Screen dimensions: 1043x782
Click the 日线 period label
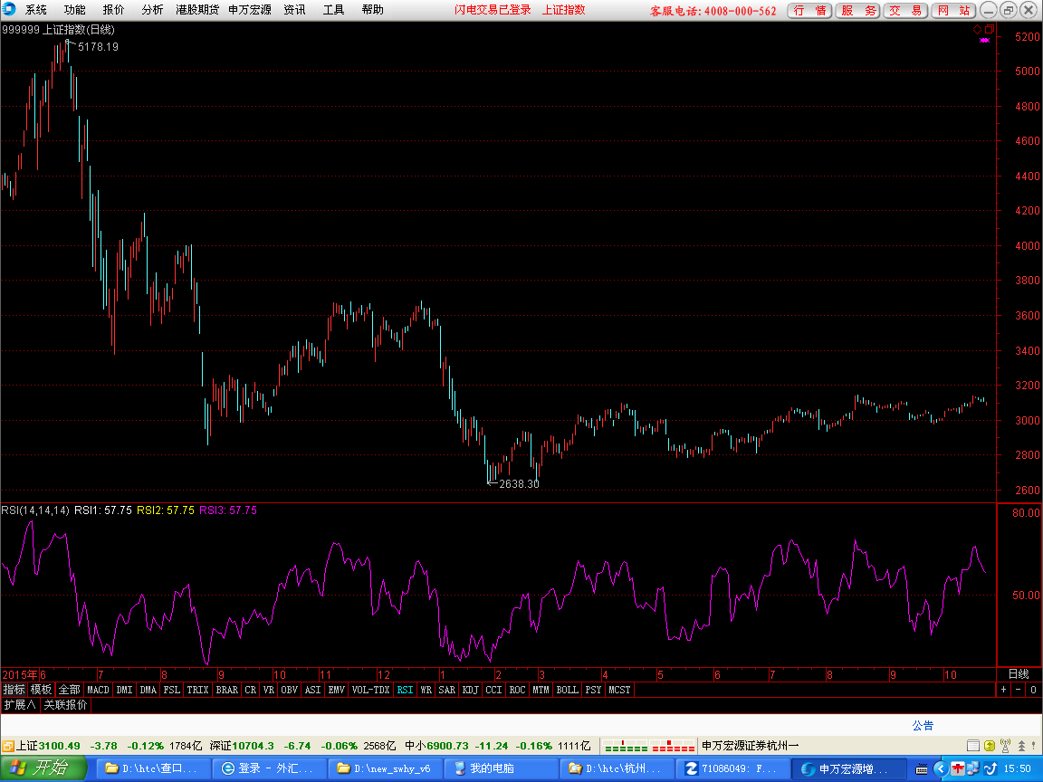pyautogui.click(x=1019, y=674)
